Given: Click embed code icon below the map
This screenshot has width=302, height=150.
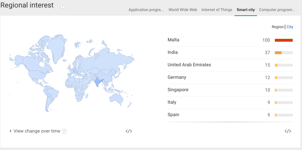Looking at the screenshot, I should [x=129, y=131].
